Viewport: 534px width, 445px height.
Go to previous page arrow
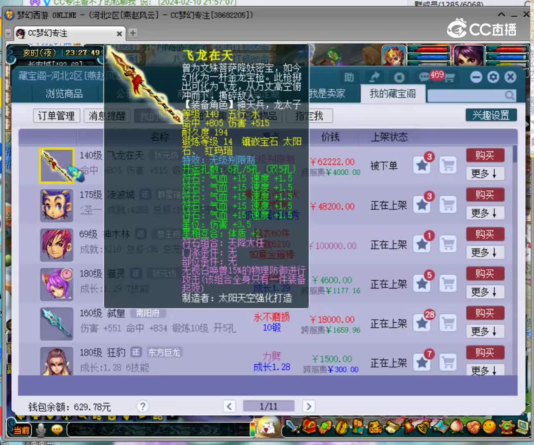click(229, 406)
